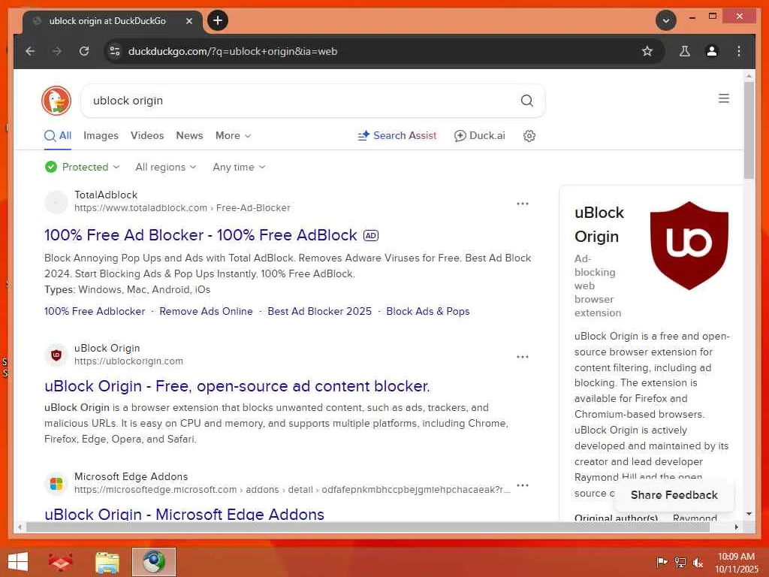Open uBlock Origin - Microsoft Edge Addons result
The width and height of the screenshot is (769, 577).
[x=185, y=514]
